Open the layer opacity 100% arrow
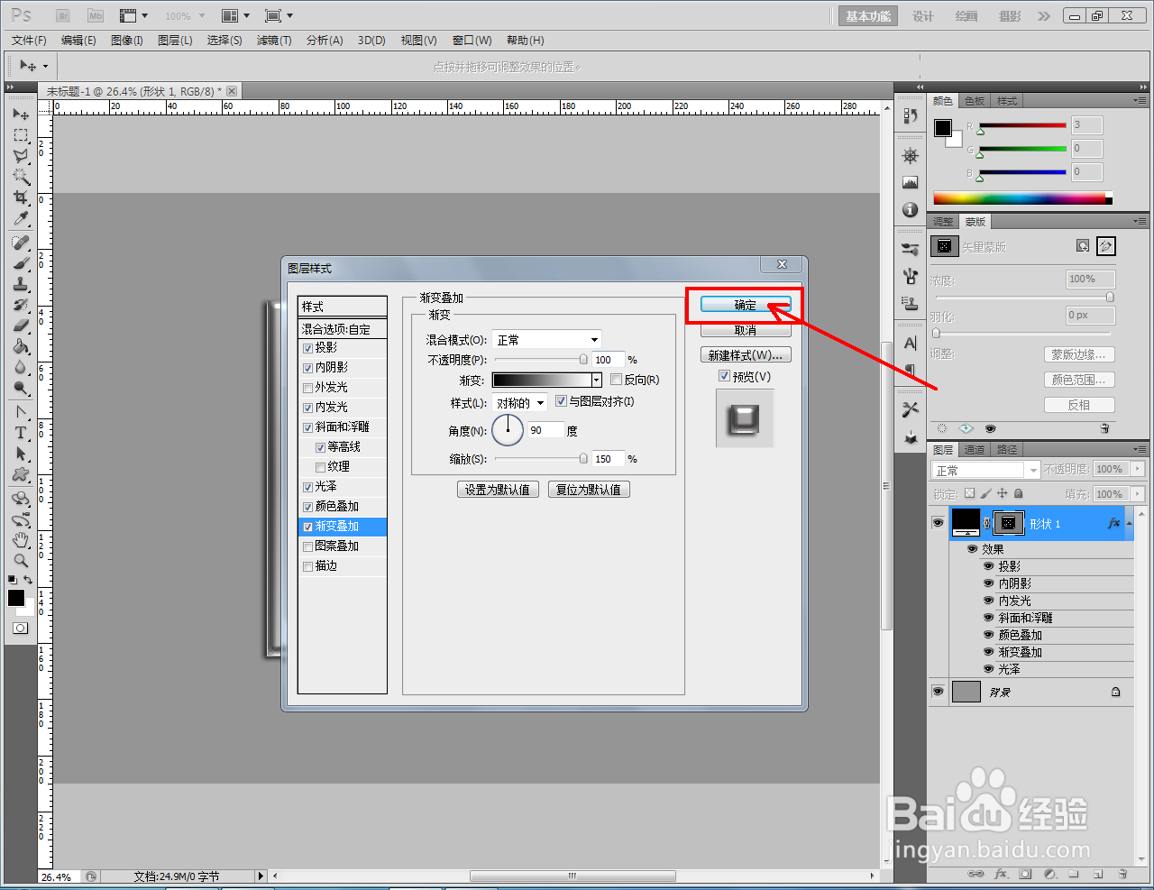The height and width of the screenshot is (890, 1154). click(1138, 469)
